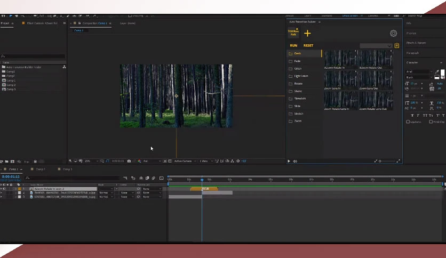This screenshot has width=446, height=258.
Task: Open parent dropdown for layer 1
Action: [x=152, y=189]
